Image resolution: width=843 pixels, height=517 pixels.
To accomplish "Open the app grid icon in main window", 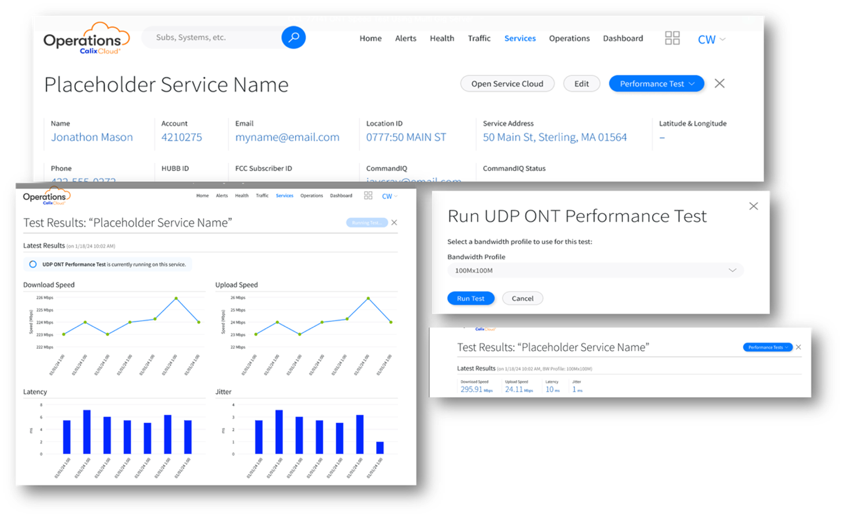I will [x=672, y=38].
